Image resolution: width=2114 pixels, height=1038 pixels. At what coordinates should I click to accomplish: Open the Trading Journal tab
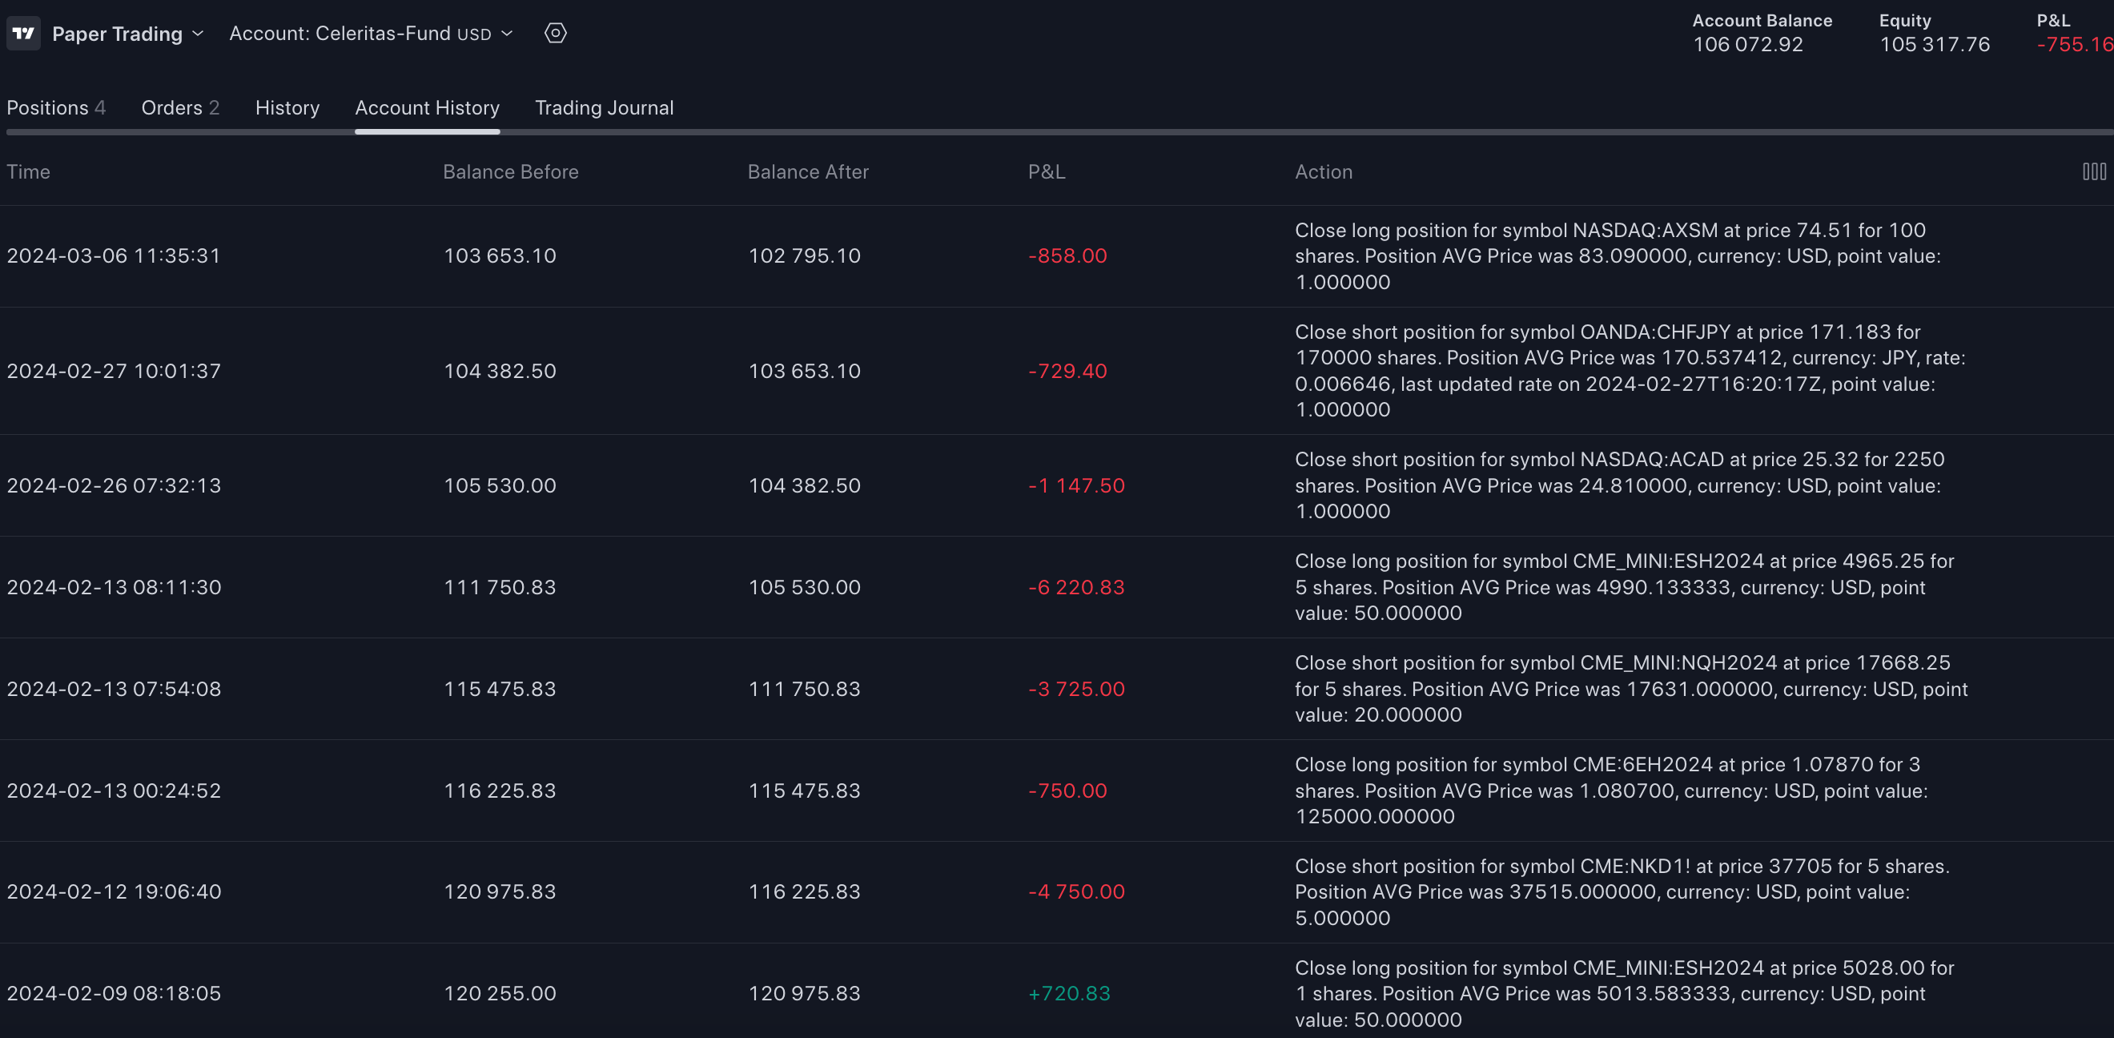point(604,107)
